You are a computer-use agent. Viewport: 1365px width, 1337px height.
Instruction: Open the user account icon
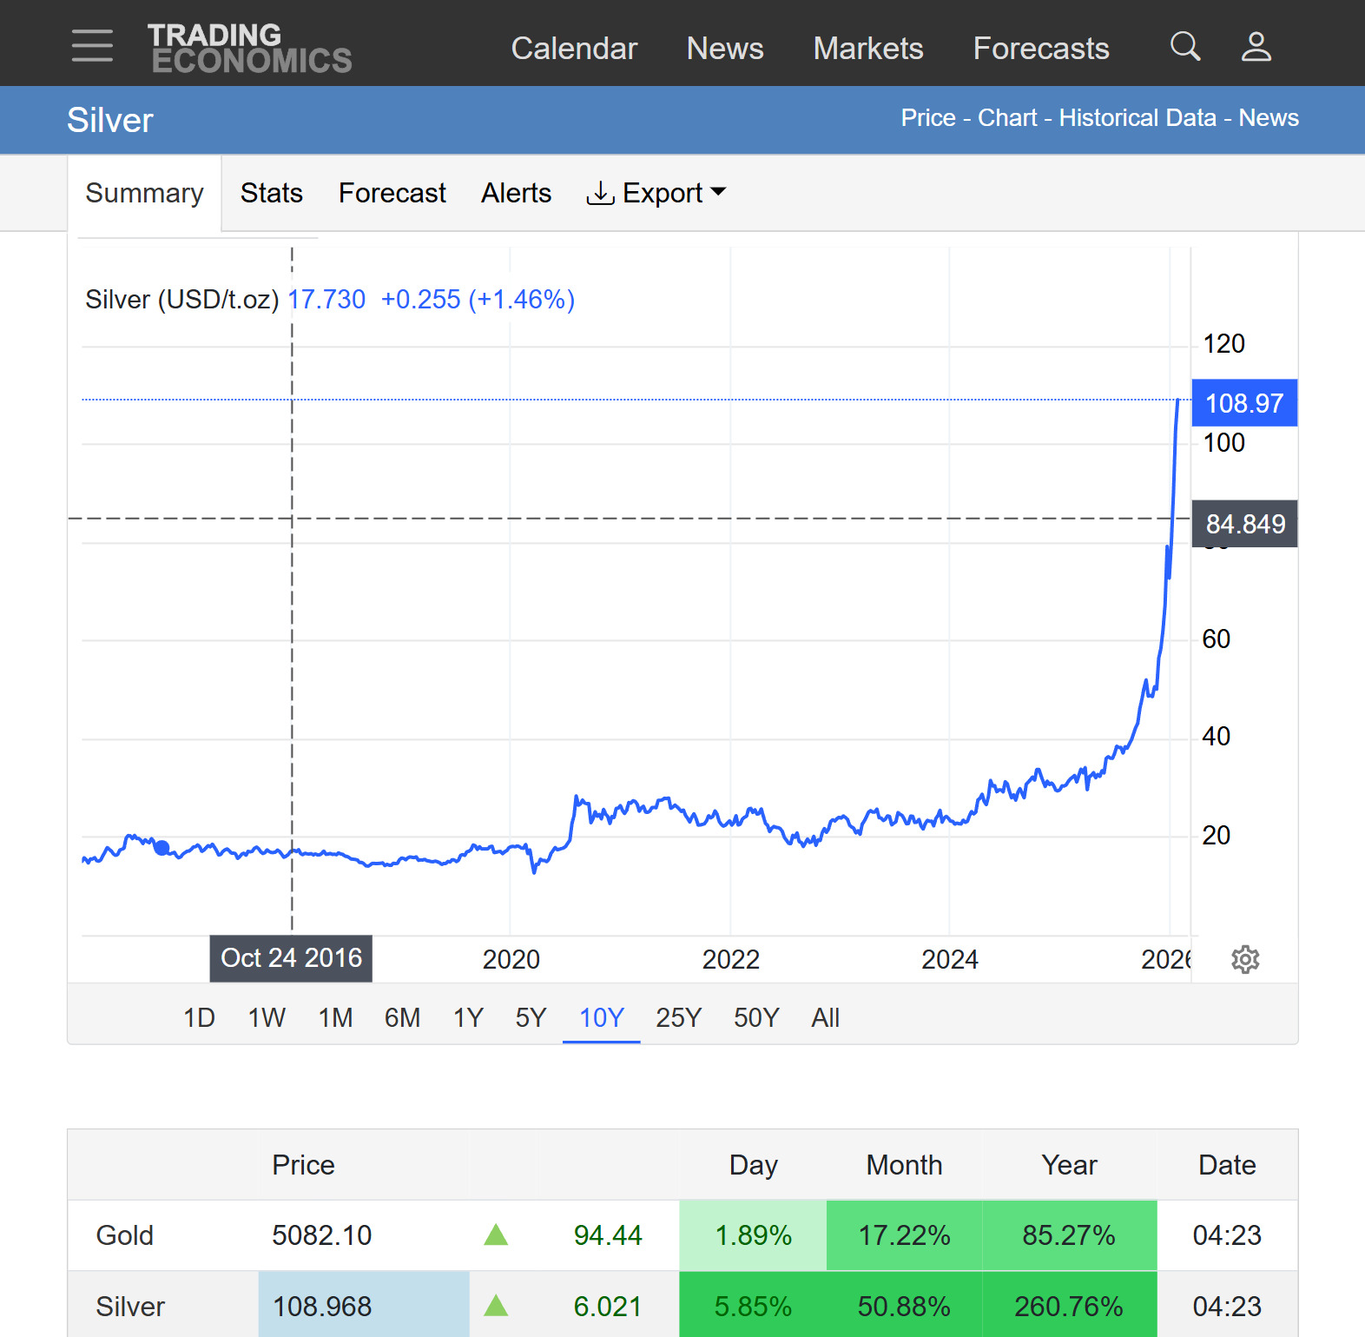point(1256,46)
